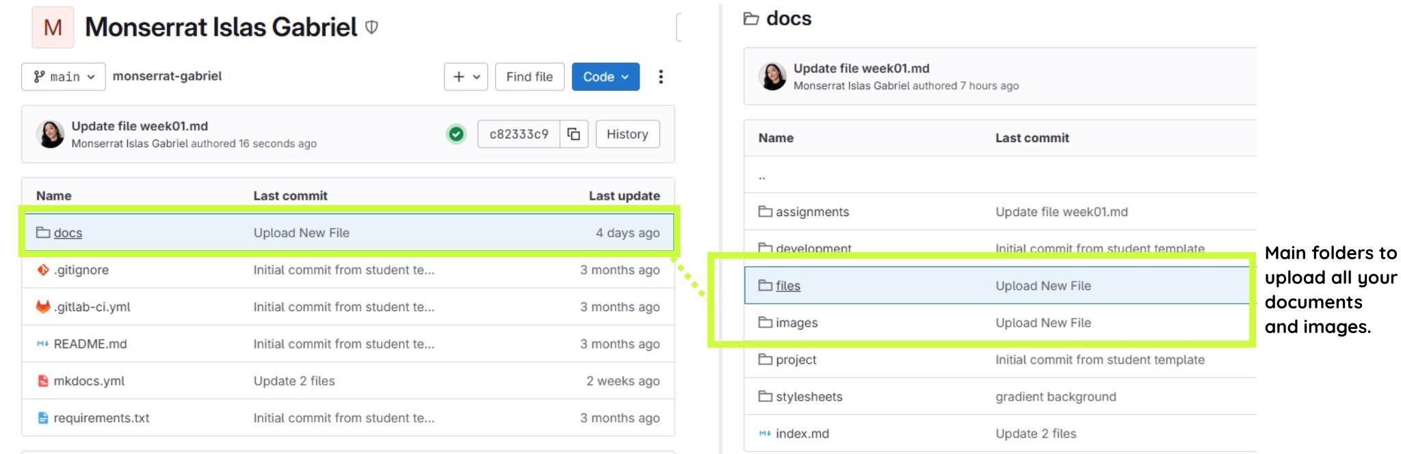Click the mkdocs.yml file icon

(43, 381)
